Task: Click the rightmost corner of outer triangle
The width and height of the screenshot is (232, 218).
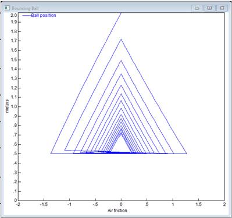Action: (187, 153)
